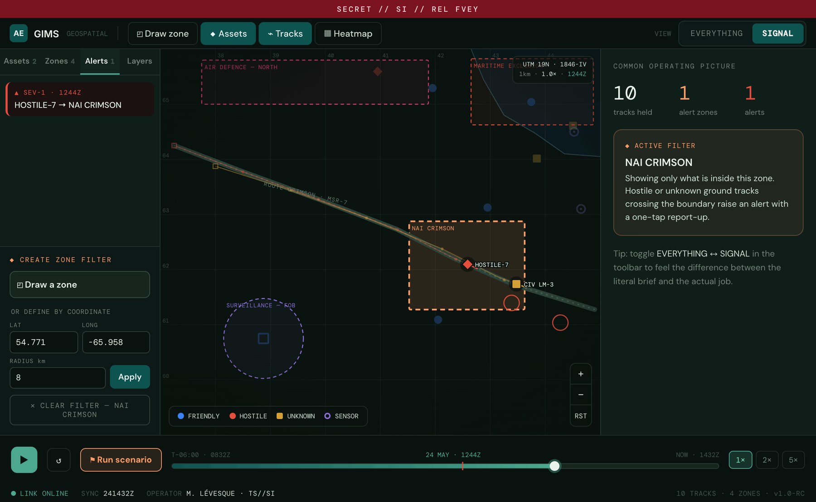Screen dimensions: 816x502
Task: Select the sensor ring marker near grid 63
Action: coord(581,209)
